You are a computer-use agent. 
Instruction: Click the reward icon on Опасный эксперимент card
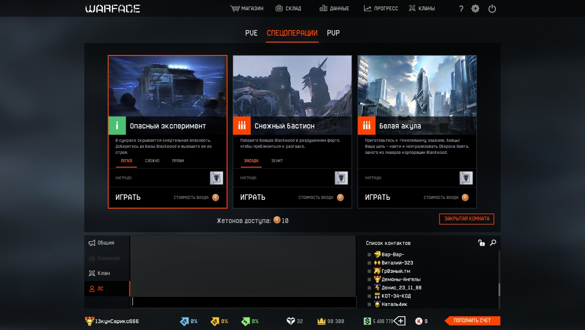[x=216, y=178]
